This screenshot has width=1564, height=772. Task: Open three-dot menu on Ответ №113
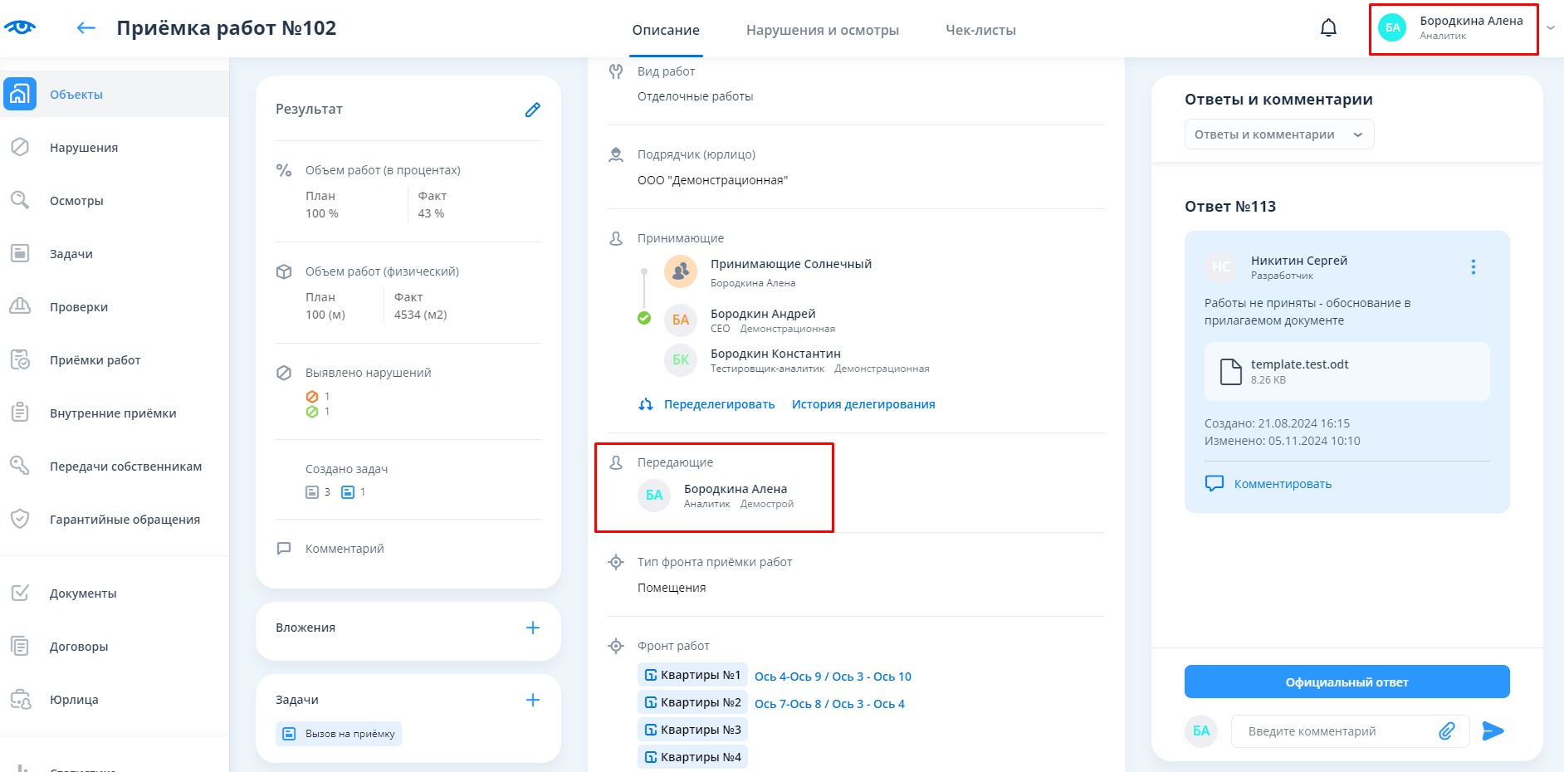click(1473, 266)
